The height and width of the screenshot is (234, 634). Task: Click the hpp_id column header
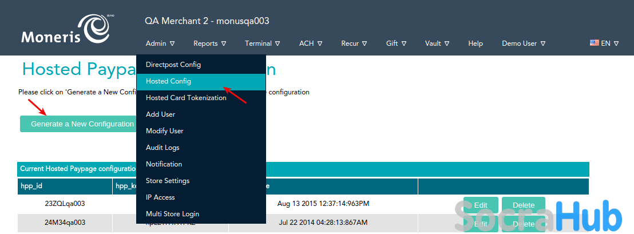pyautogui.click(x=65, y=186)
